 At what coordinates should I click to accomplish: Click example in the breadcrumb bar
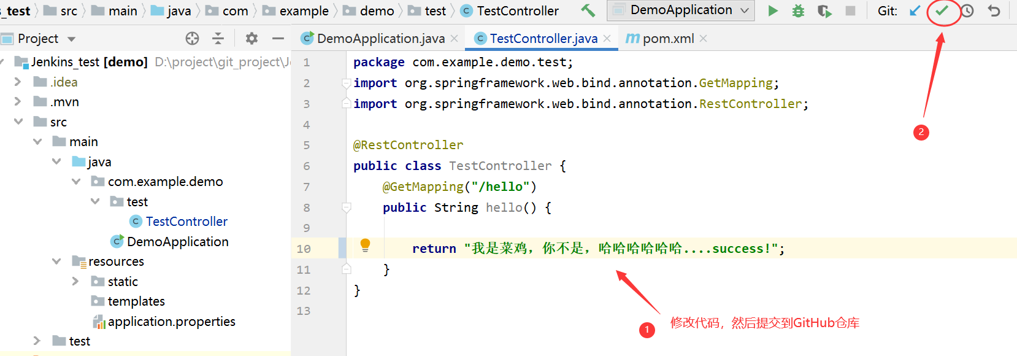tap(304, 11)
